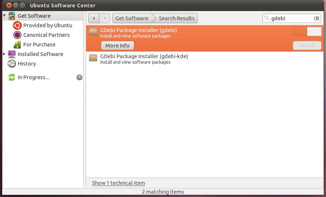
Task: Select the GDebi Package Installer (gdebi-kde) result
Action: (x=205, y=59)
